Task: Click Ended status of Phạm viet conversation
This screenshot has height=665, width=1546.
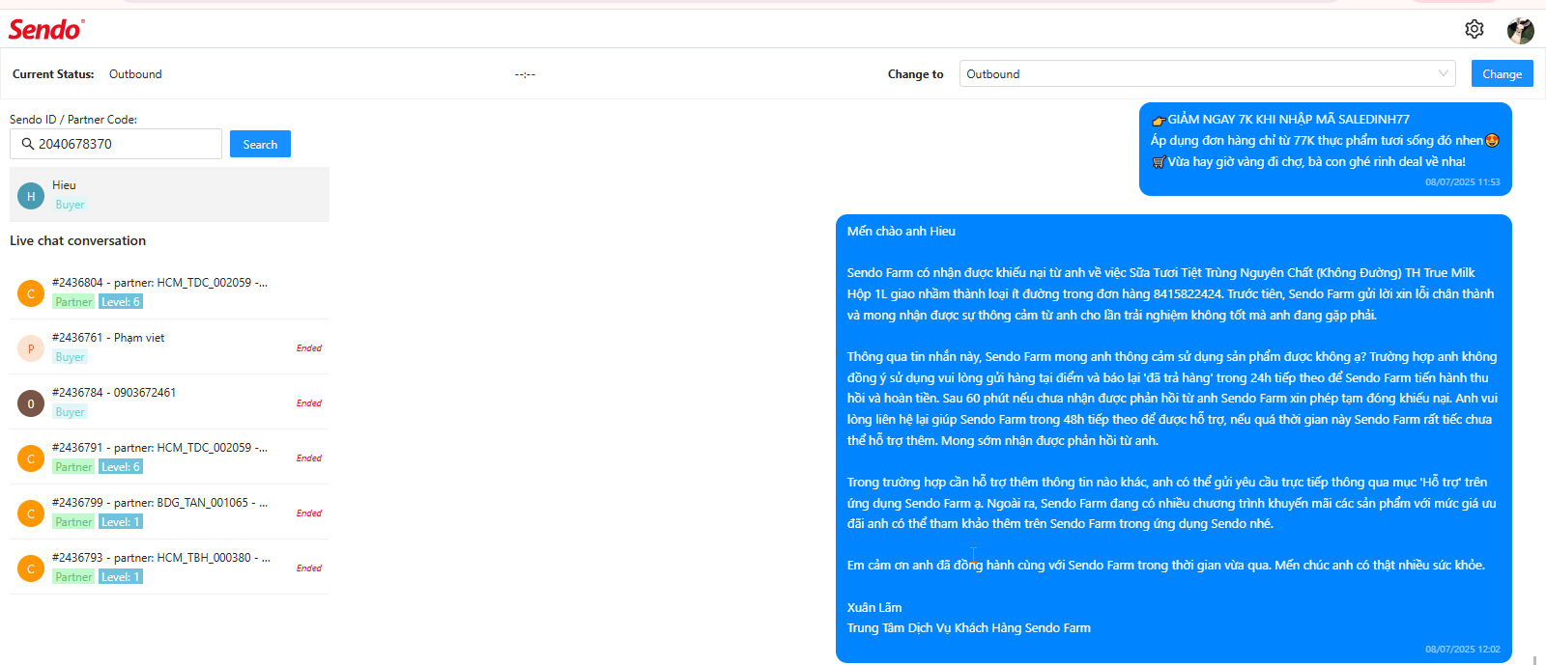Action: [x=309, y=348]
